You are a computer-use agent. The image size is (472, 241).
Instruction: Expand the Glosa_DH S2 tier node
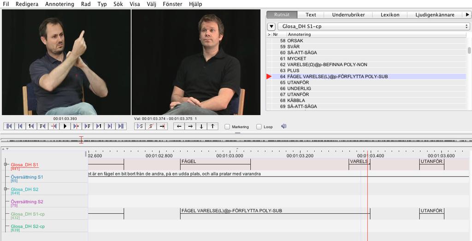pyautogui.click(x=6, y=189)
